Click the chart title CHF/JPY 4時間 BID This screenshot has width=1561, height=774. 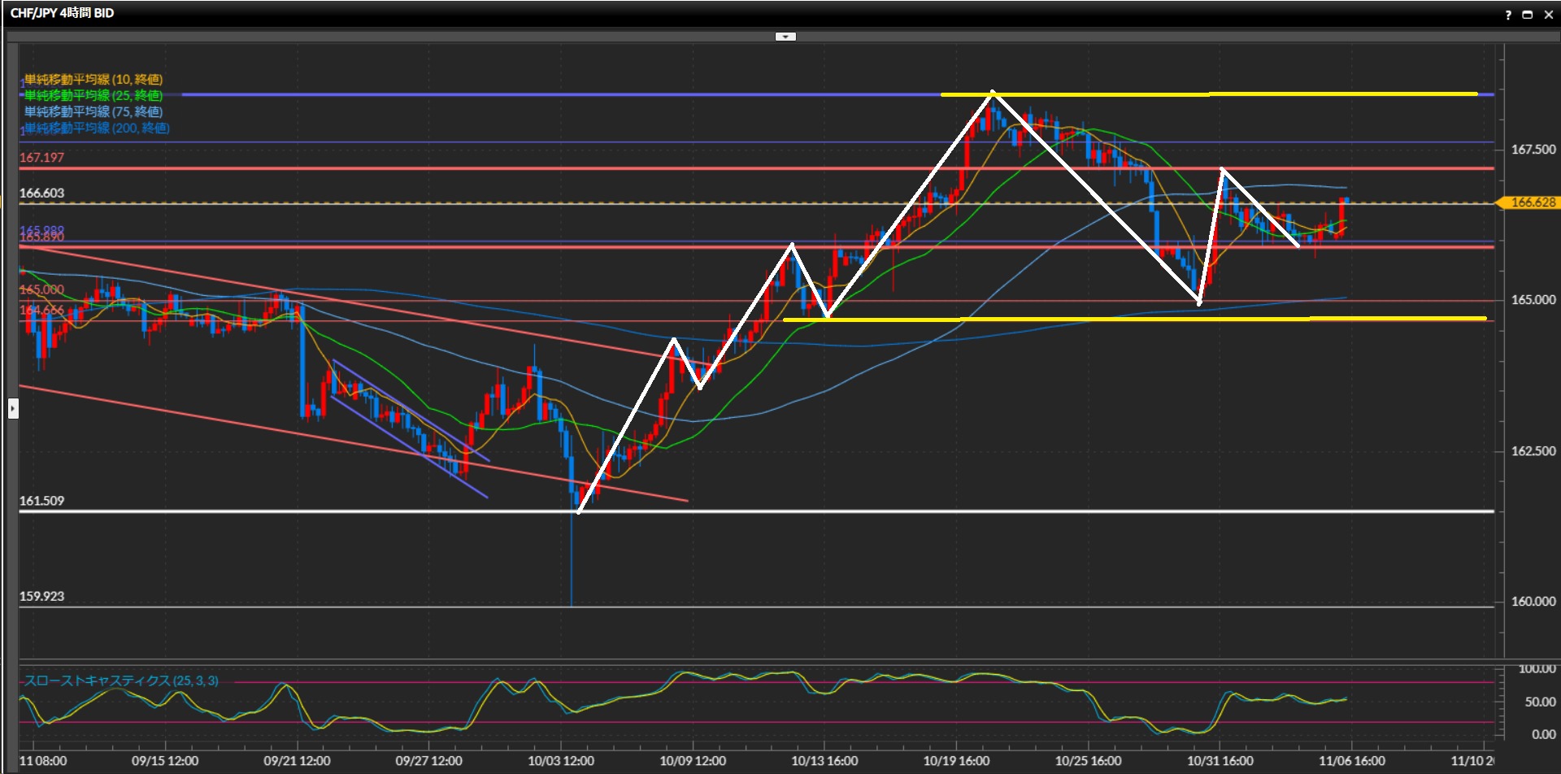tap(62, 13)
